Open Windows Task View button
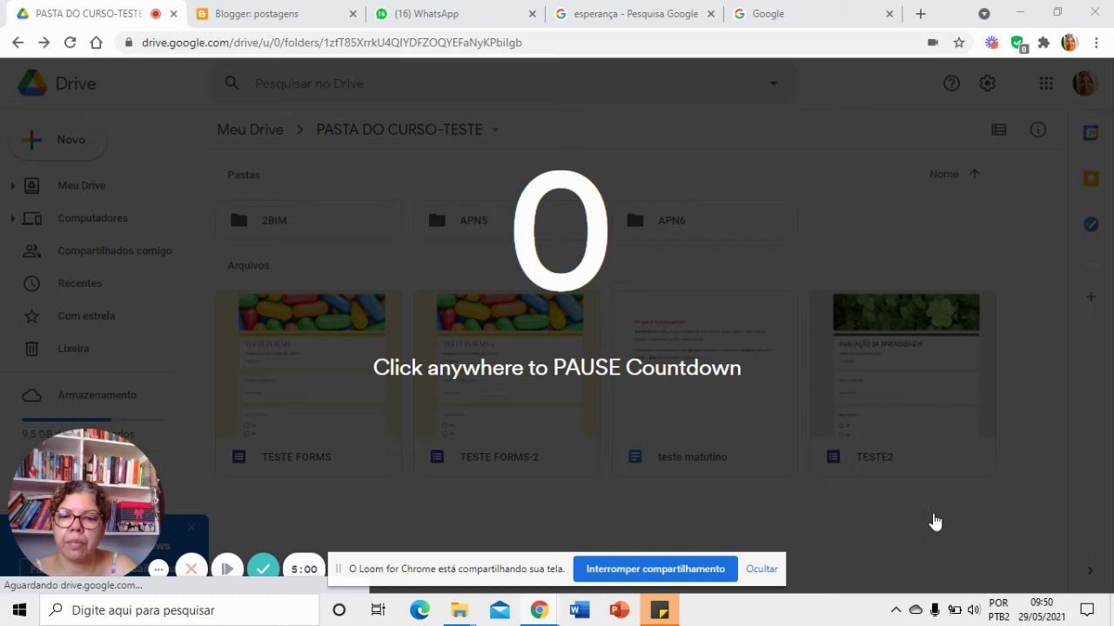Screen dimensions: 1114x626 click(x=378, y=610)
